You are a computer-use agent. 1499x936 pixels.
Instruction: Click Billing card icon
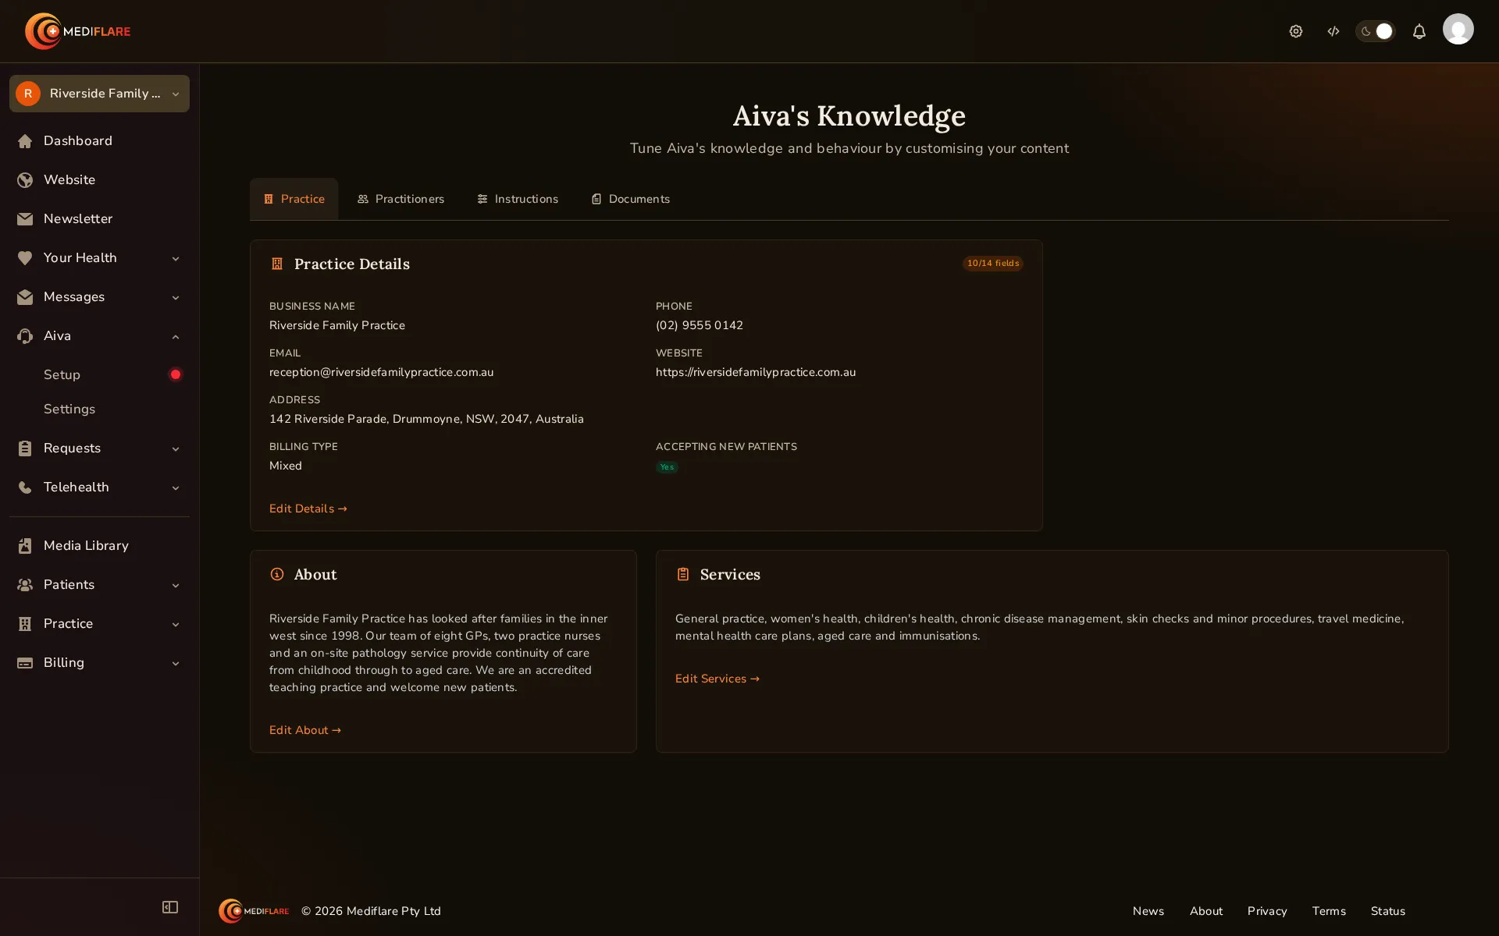[25, 663]
